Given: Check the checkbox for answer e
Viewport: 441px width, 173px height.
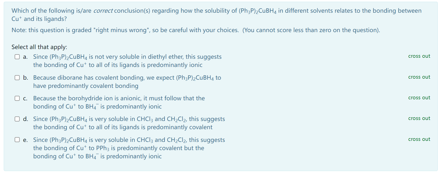Looking at the screenshot, I should 17,140.
